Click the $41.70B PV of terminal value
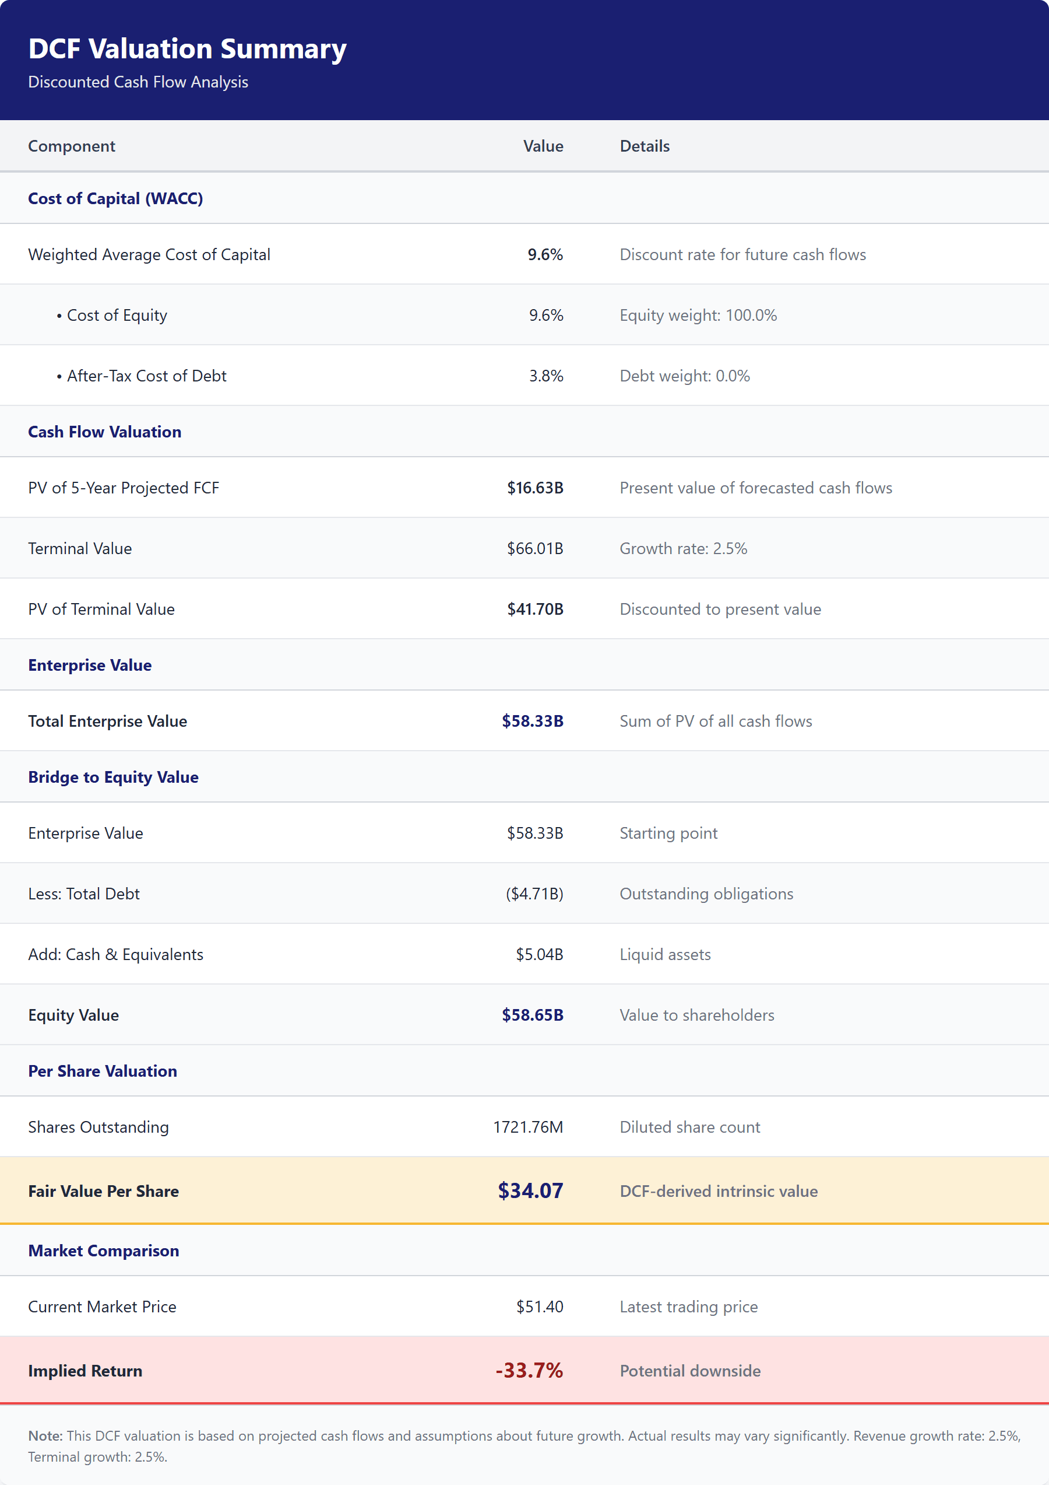Screen dimensions: 1049x1485 pyautogui.click(x=535, y=610)
